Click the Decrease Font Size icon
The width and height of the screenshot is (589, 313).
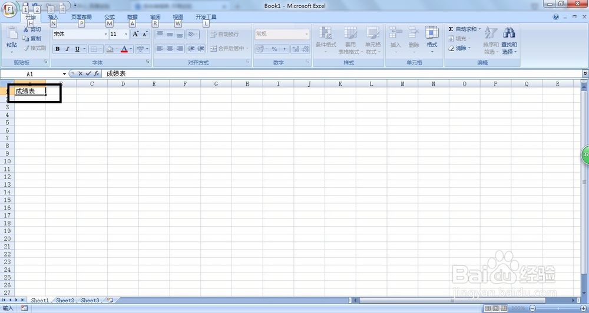point(145,34)
